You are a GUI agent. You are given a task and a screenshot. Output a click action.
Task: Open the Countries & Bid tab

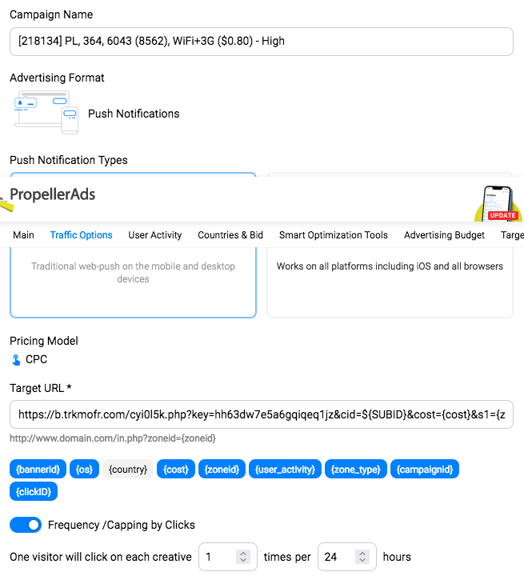click(230, 235)
